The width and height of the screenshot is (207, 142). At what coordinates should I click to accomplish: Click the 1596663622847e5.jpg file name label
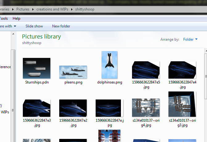pos(146,85)
